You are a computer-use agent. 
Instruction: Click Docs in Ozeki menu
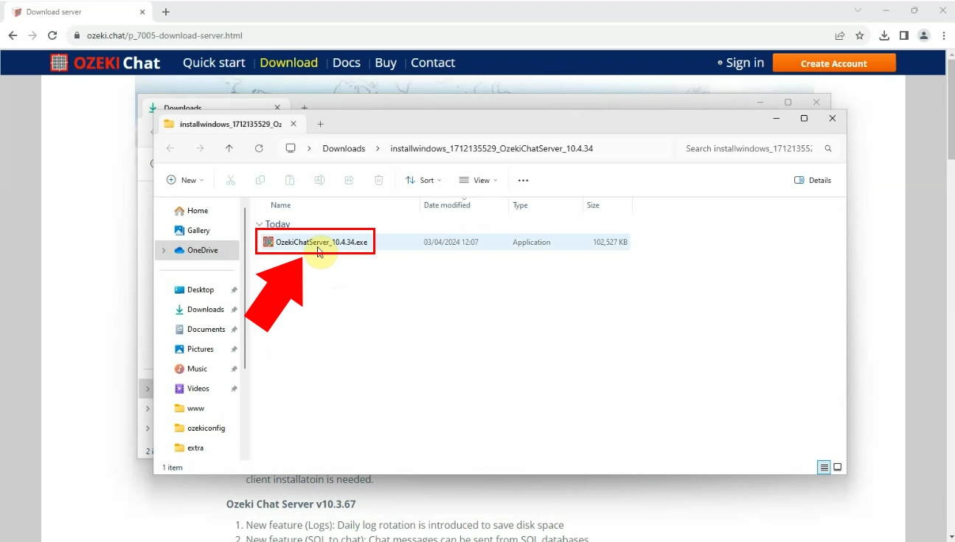347,63
